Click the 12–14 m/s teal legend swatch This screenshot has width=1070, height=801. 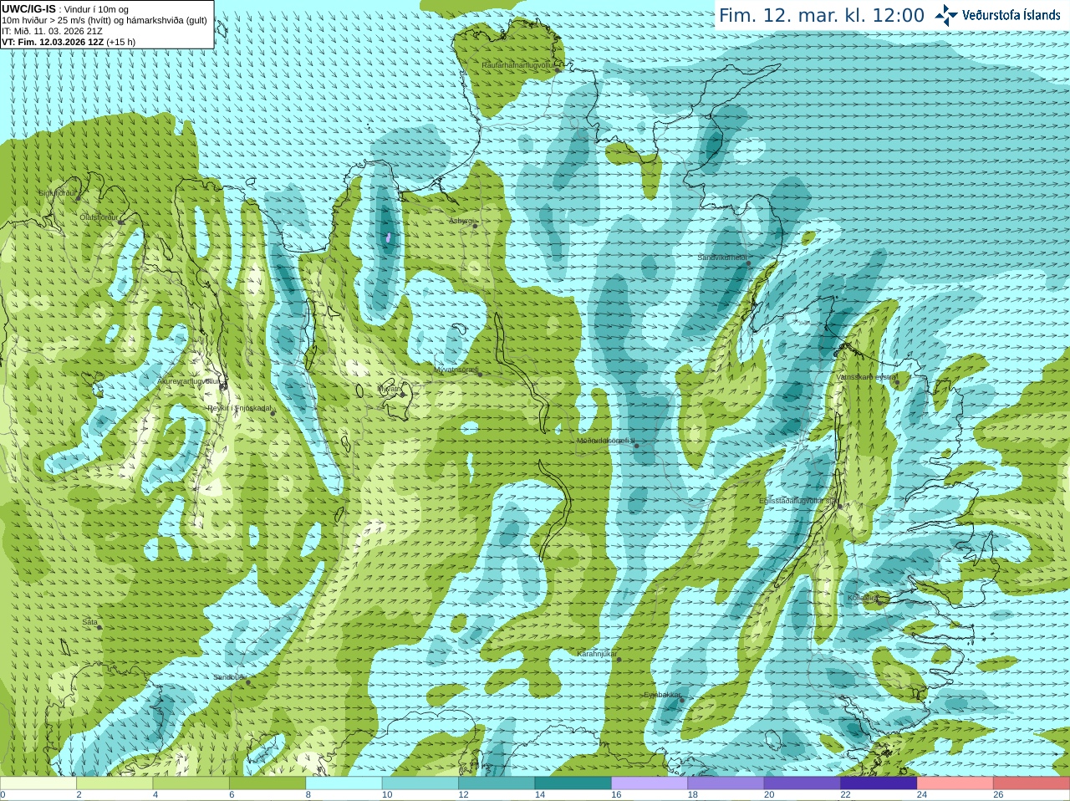click(497, 783)
